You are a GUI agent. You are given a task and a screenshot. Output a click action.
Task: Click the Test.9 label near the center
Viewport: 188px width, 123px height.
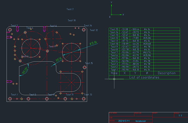click(52, 47)
